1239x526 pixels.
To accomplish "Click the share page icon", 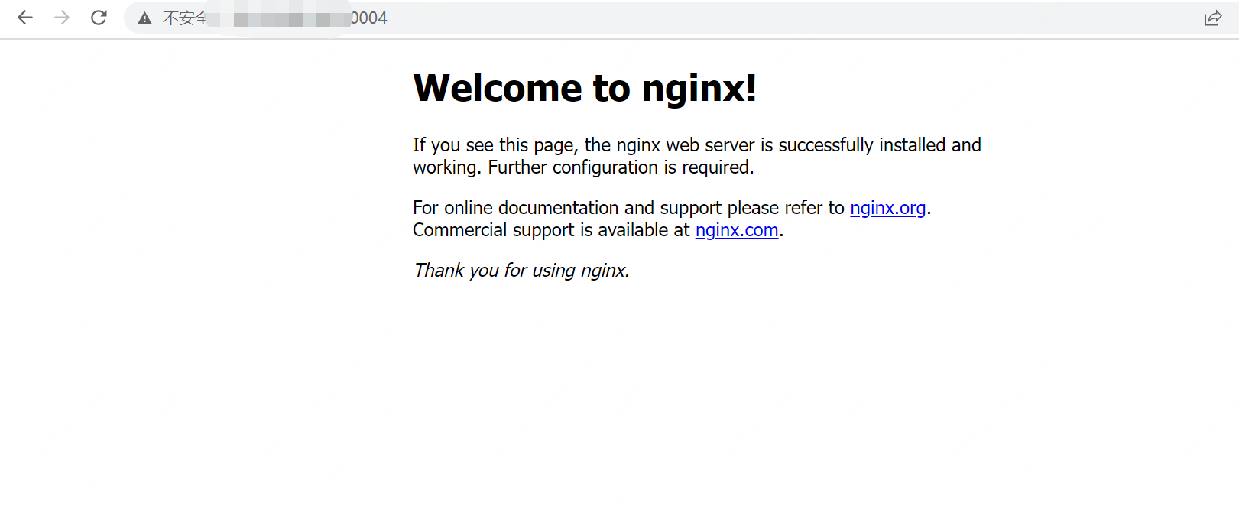I will [1213, 18].
